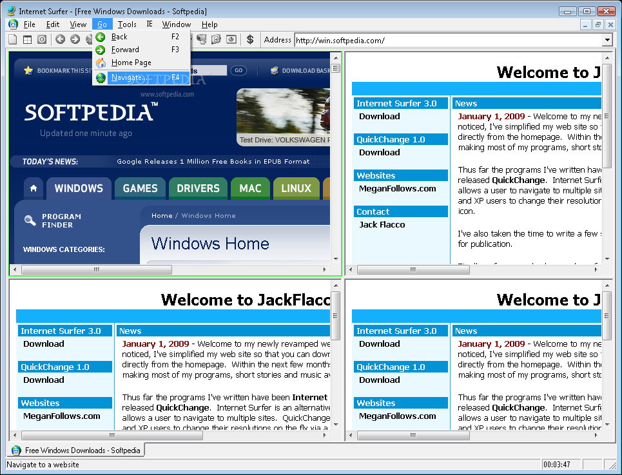The height and width of the screenshot is (475, 622).
Task: Click the 00:03:47 timer in status bar
Action: pyautogui.click(x=556, y=464)
